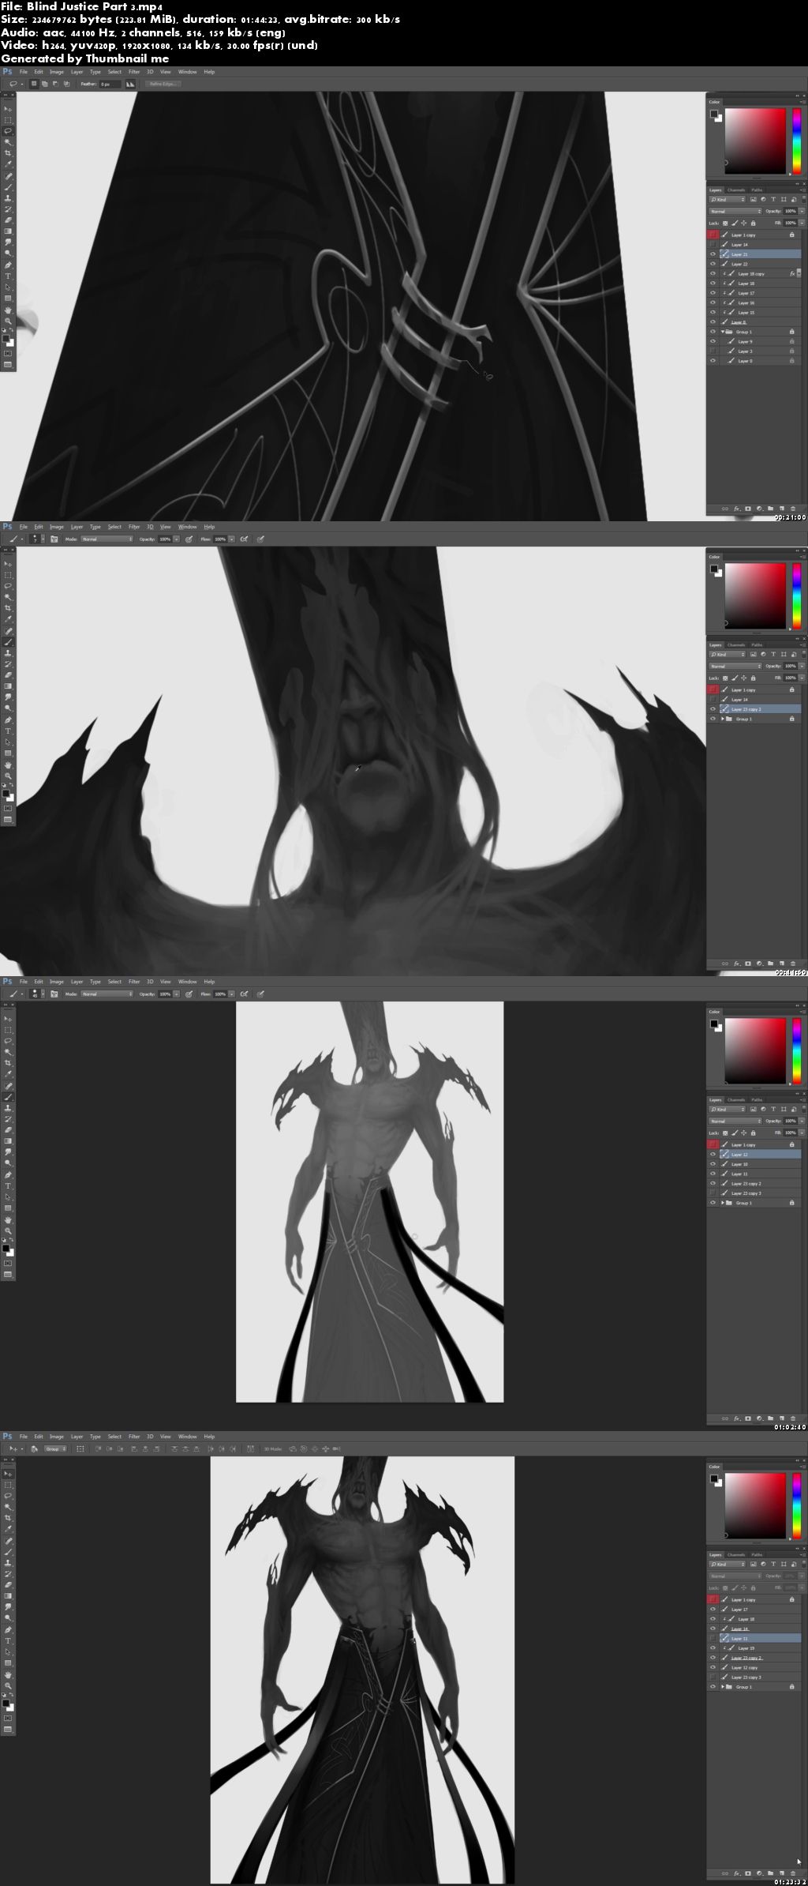Hide Layer 12 in the third frame
The width and height of the screenshot is (808, 1886).
click(x=713, y=1155)
